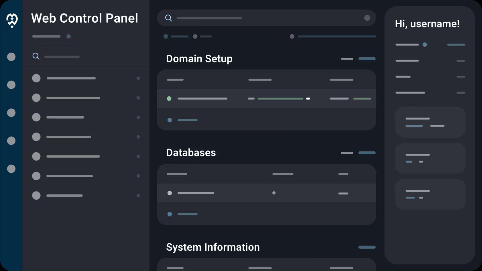Click the green progress bar in the Domain Setup row
This screenshot has width=482, height=271.
[280, 99]
